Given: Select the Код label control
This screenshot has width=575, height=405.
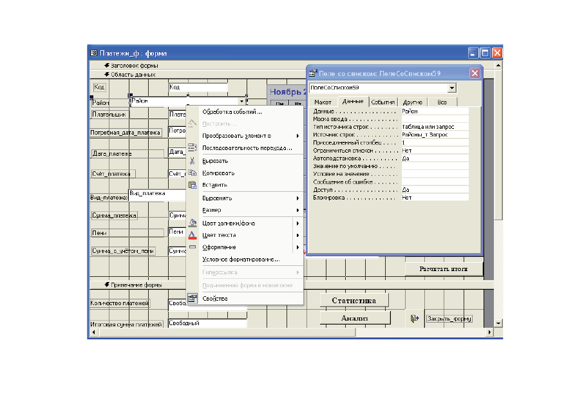Looking at the screenshot, I should click(99, 88).
